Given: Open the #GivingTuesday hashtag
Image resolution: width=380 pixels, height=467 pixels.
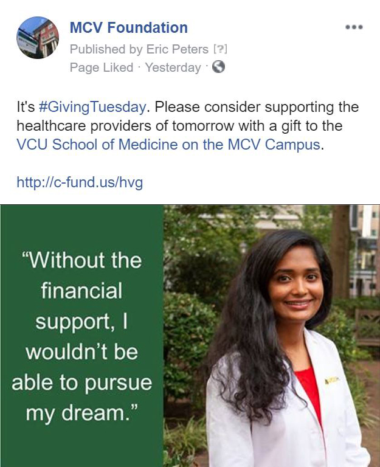Looking at the screenshot, I should [x=92, y=107].
